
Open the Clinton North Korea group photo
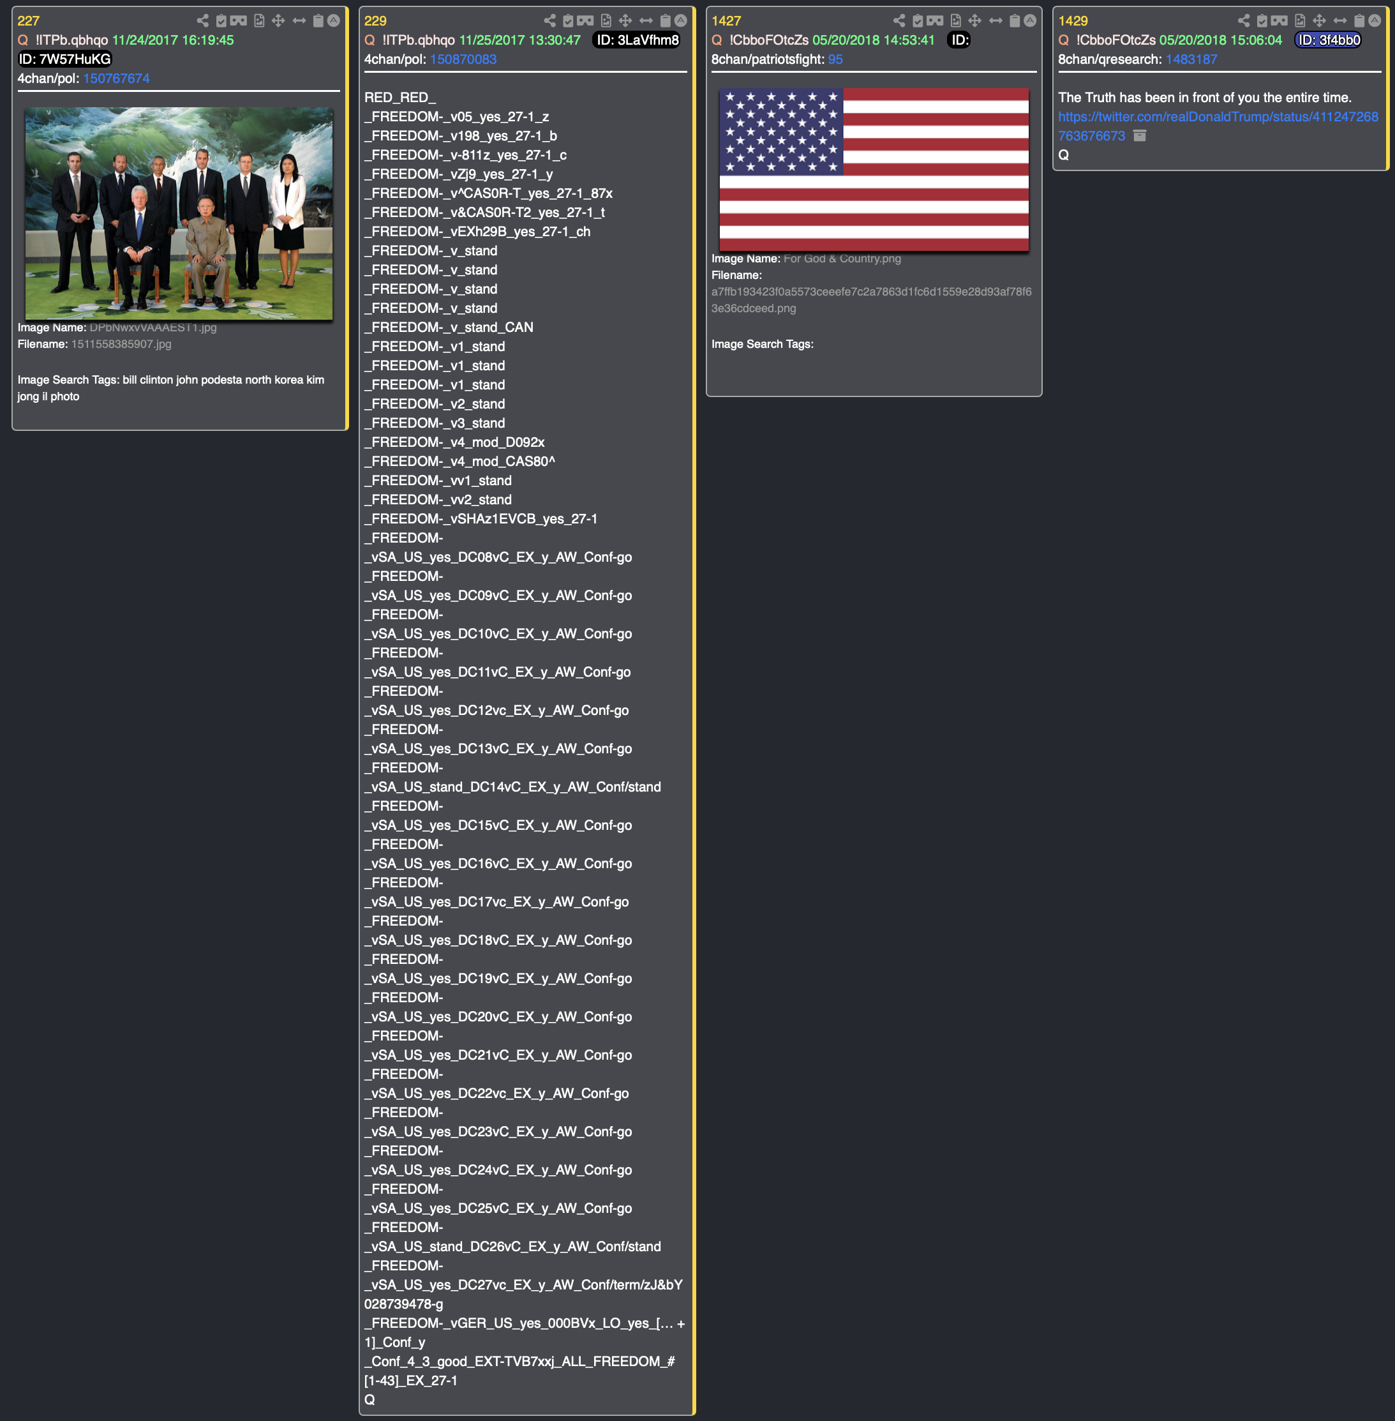point(179,213)
